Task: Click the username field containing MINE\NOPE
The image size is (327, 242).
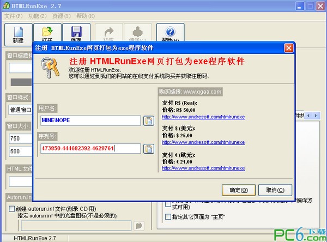Action: (x=90, y=120)
